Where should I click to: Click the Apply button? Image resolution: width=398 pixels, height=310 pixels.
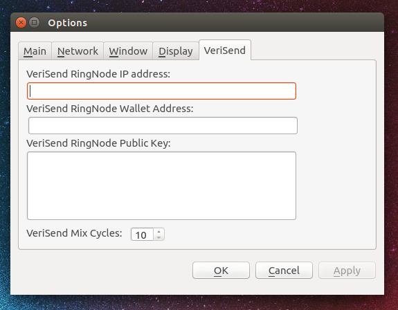click(347, 271)
